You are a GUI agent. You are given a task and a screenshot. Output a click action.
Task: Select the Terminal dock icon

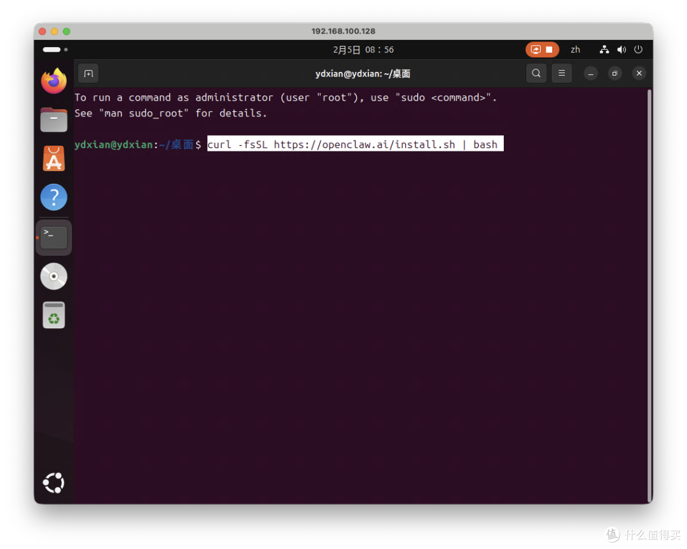coord(54,237)
